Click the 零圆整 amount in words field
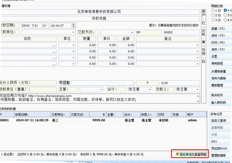The height and width of the screenshot is (163, 232). [x=96, y=83]
